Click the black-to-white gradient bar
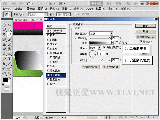Viewport: 160px width, 120px height. click(x=100, y=43)
